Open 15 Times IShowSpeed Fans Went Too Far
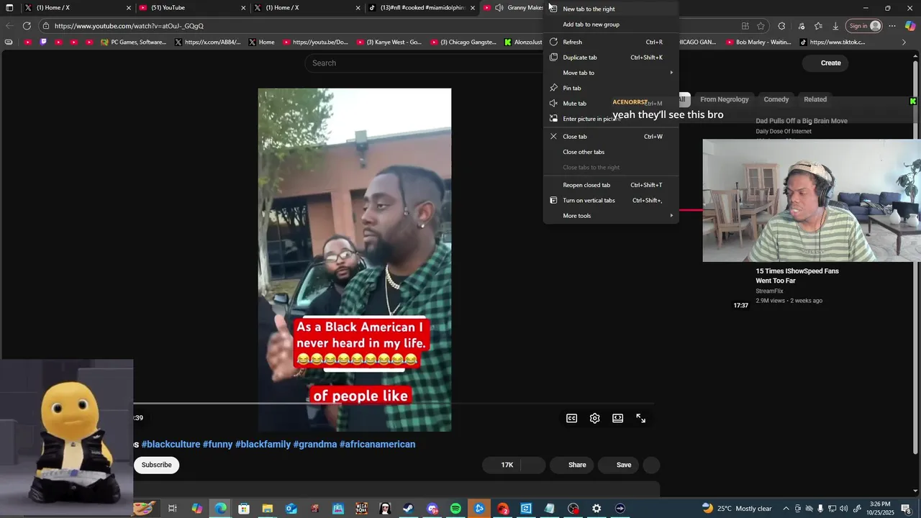This screenshot has height=518, width=921. (797, 276)
